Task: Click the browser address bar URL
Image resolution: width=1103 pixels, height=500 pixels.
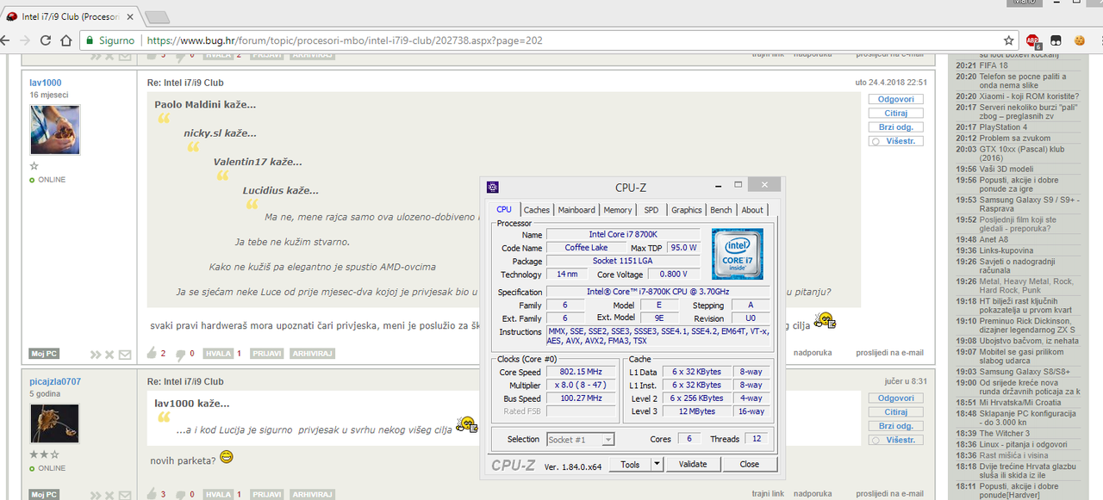Action: 345,40
